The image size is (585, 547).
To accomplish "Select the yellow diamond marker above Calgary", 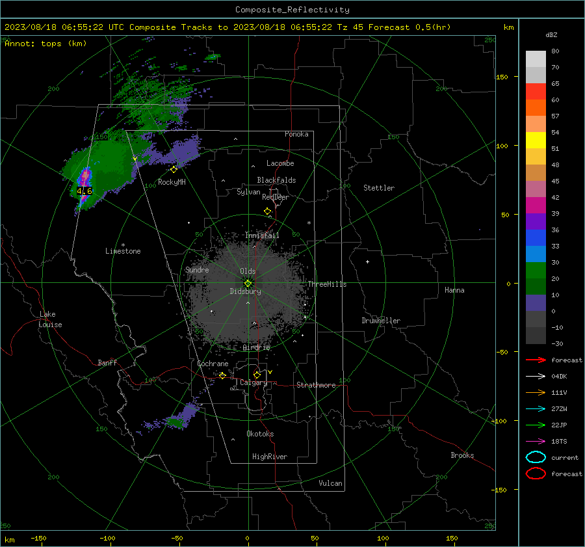I will tap(257, 375).
